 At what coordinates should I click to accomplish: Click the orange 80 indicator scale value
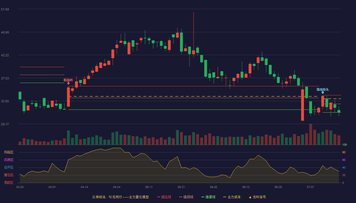tap(344, 152)
